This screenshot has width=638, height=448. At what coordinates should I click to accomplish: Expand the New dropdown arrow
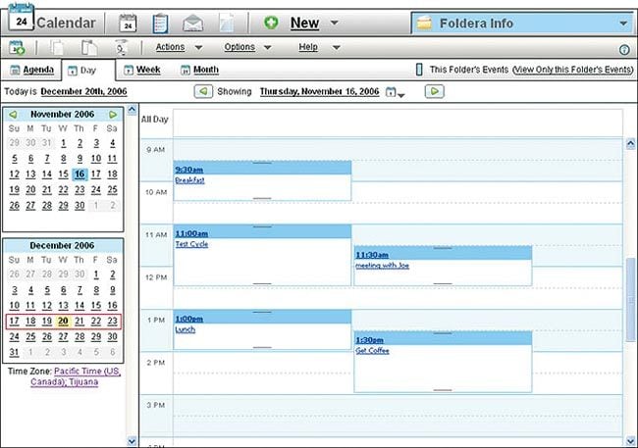(x=335, y=23)
